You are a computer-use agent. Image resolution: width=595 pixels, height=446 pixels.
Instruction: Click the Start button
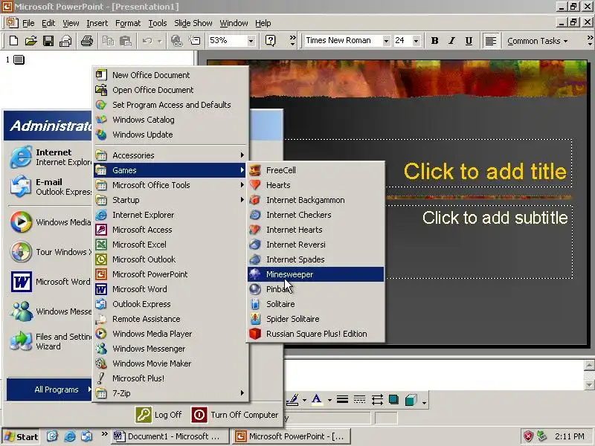coord(21,436)
